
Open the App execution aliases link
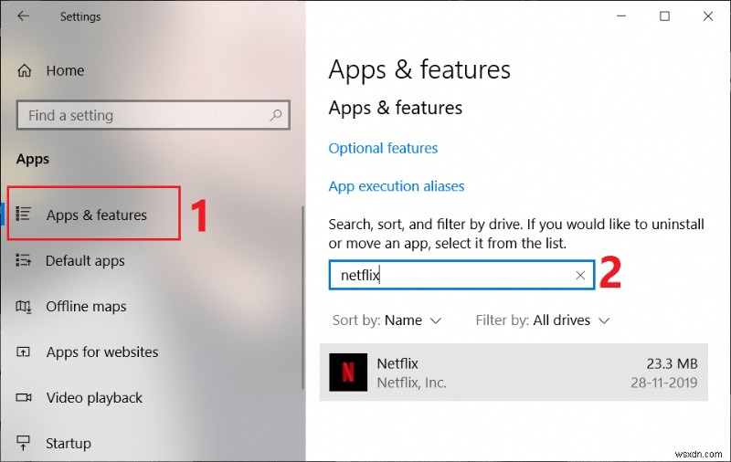(397, 186)
